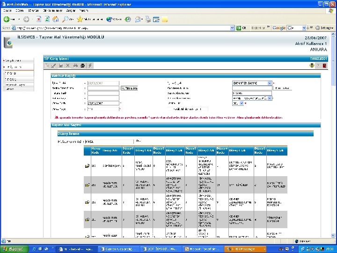This screenshot has width=337, height=253.
Task: Click the new record icon in TİF toolbar
Action: (x=47, y=66)
